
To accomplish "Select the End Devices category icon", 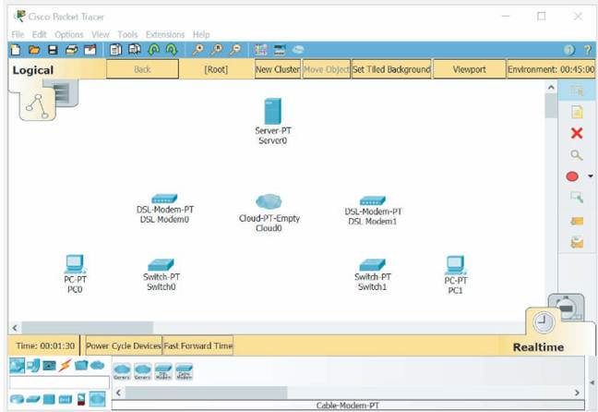I will [33, 366].
